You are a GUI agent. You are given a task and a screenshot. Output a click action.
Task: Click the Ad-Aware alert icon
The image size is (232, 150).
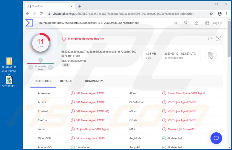73,93
